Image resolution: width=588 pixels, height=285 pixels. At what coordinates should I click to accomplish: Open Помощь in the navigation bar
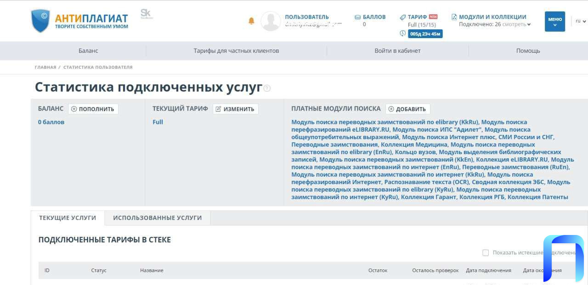tap(528, 51)
